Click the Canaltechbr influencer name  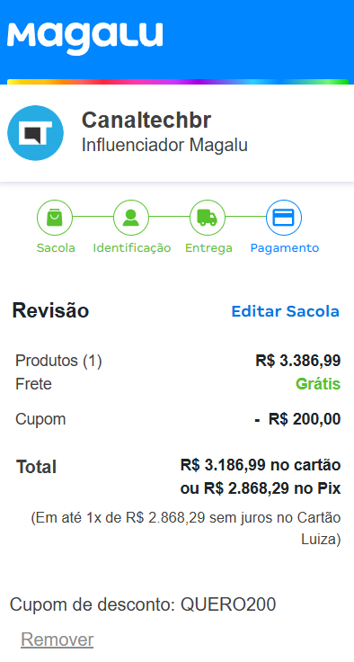pyautogui.click(x=146, y=121)
